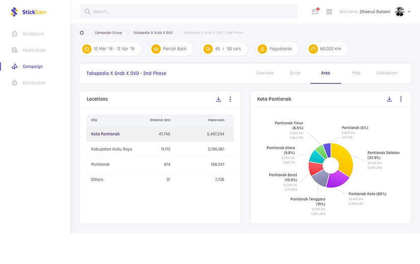Click the car count icon
This screenshot has width=420, height=264.
(x=208, y=49)
